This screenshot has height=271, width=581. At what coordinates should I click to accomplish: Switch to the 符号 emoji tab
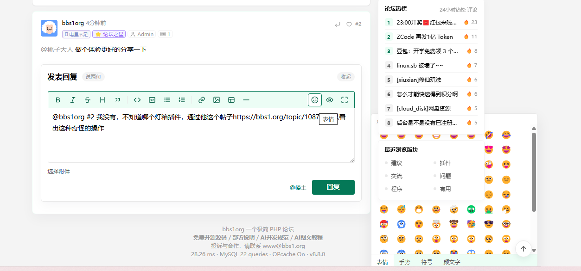point(427,262)
